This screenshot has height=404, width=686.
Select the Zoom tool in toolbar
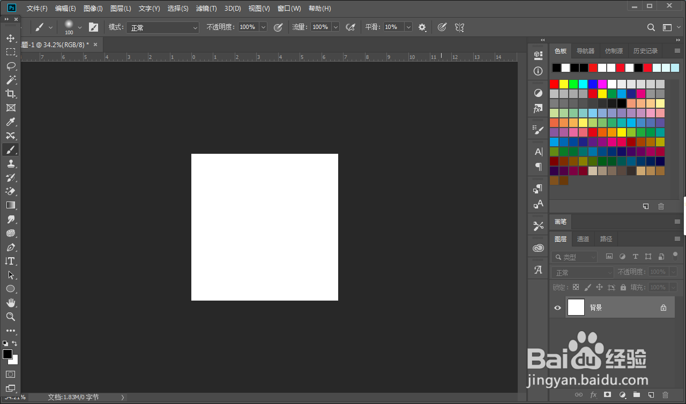click(10, 317)
